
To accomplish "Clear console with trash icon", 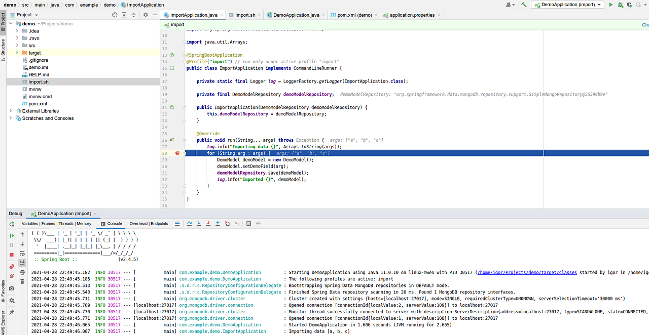I will coord(22,282).
